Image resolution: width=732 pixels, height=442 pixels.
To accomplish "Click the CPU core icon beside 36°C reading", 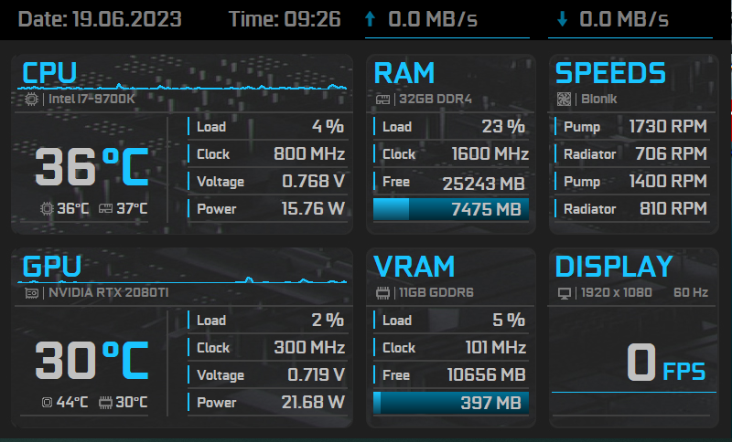I will 47,209.
